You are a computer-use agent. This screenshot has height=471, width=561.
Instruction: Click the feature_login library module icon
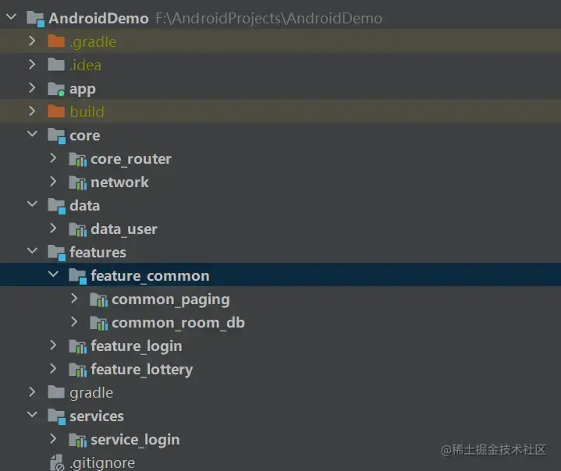pyautogui.click(x=78, y=346)
